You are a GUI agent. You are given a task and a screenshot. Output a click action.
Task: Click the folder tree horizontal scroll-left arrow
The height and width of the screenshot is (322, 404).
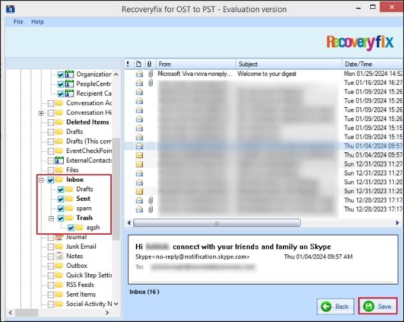pos(11,312)
